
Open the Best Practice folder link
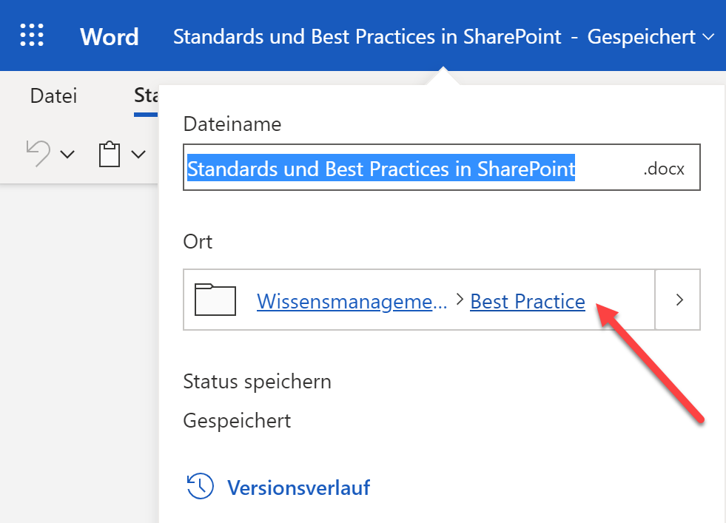pos(528,301)
